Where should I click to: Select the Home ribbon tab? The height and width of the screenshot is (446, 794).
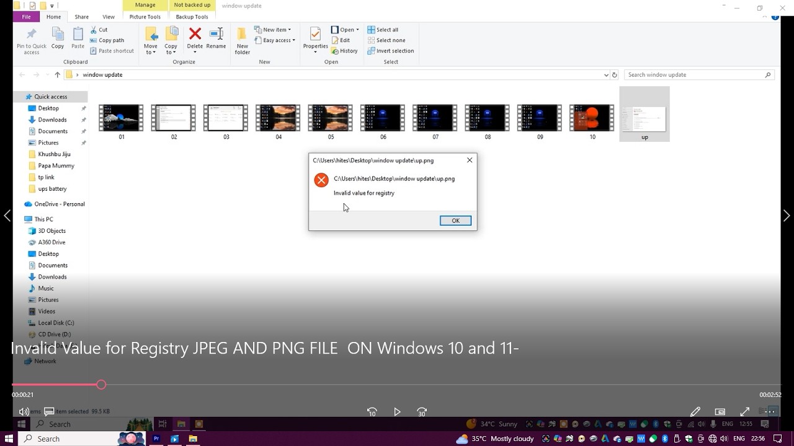click(53, 17)
